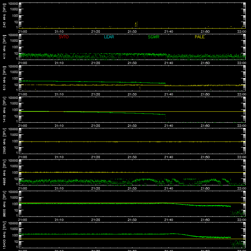Click the 21:00 tick label under 410 MHz panel

point(23,63)
